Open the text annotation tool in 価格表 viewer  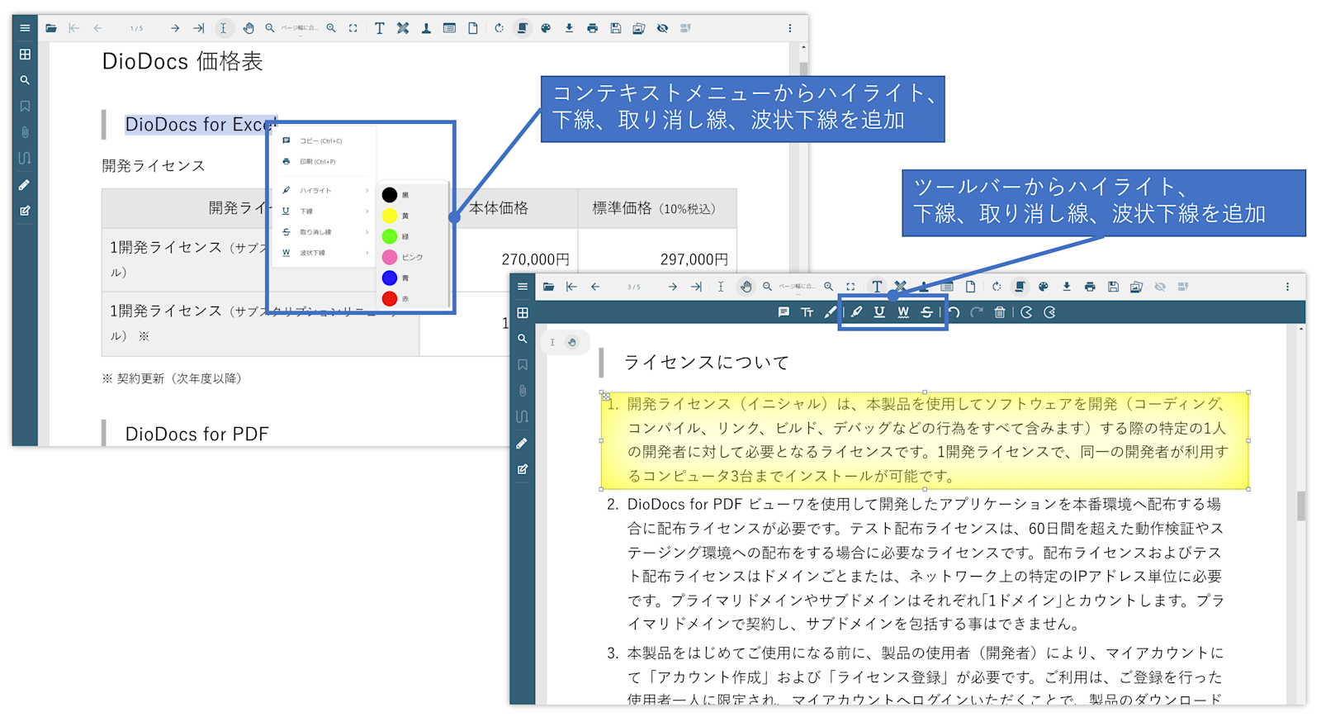379,28
